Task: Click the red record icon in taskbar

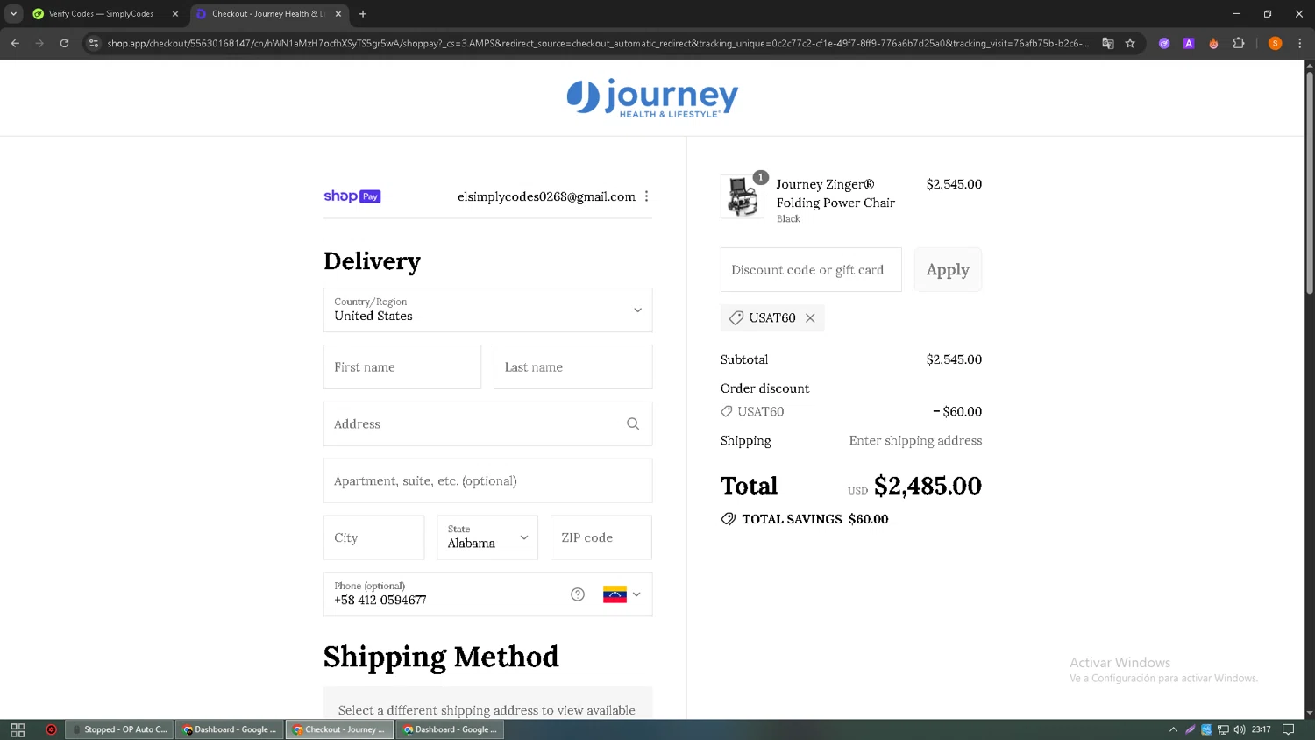Action: click(x=51, y=729)
